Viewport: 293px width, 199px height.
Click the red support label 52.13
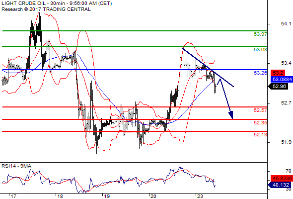(x=260, y=134)
